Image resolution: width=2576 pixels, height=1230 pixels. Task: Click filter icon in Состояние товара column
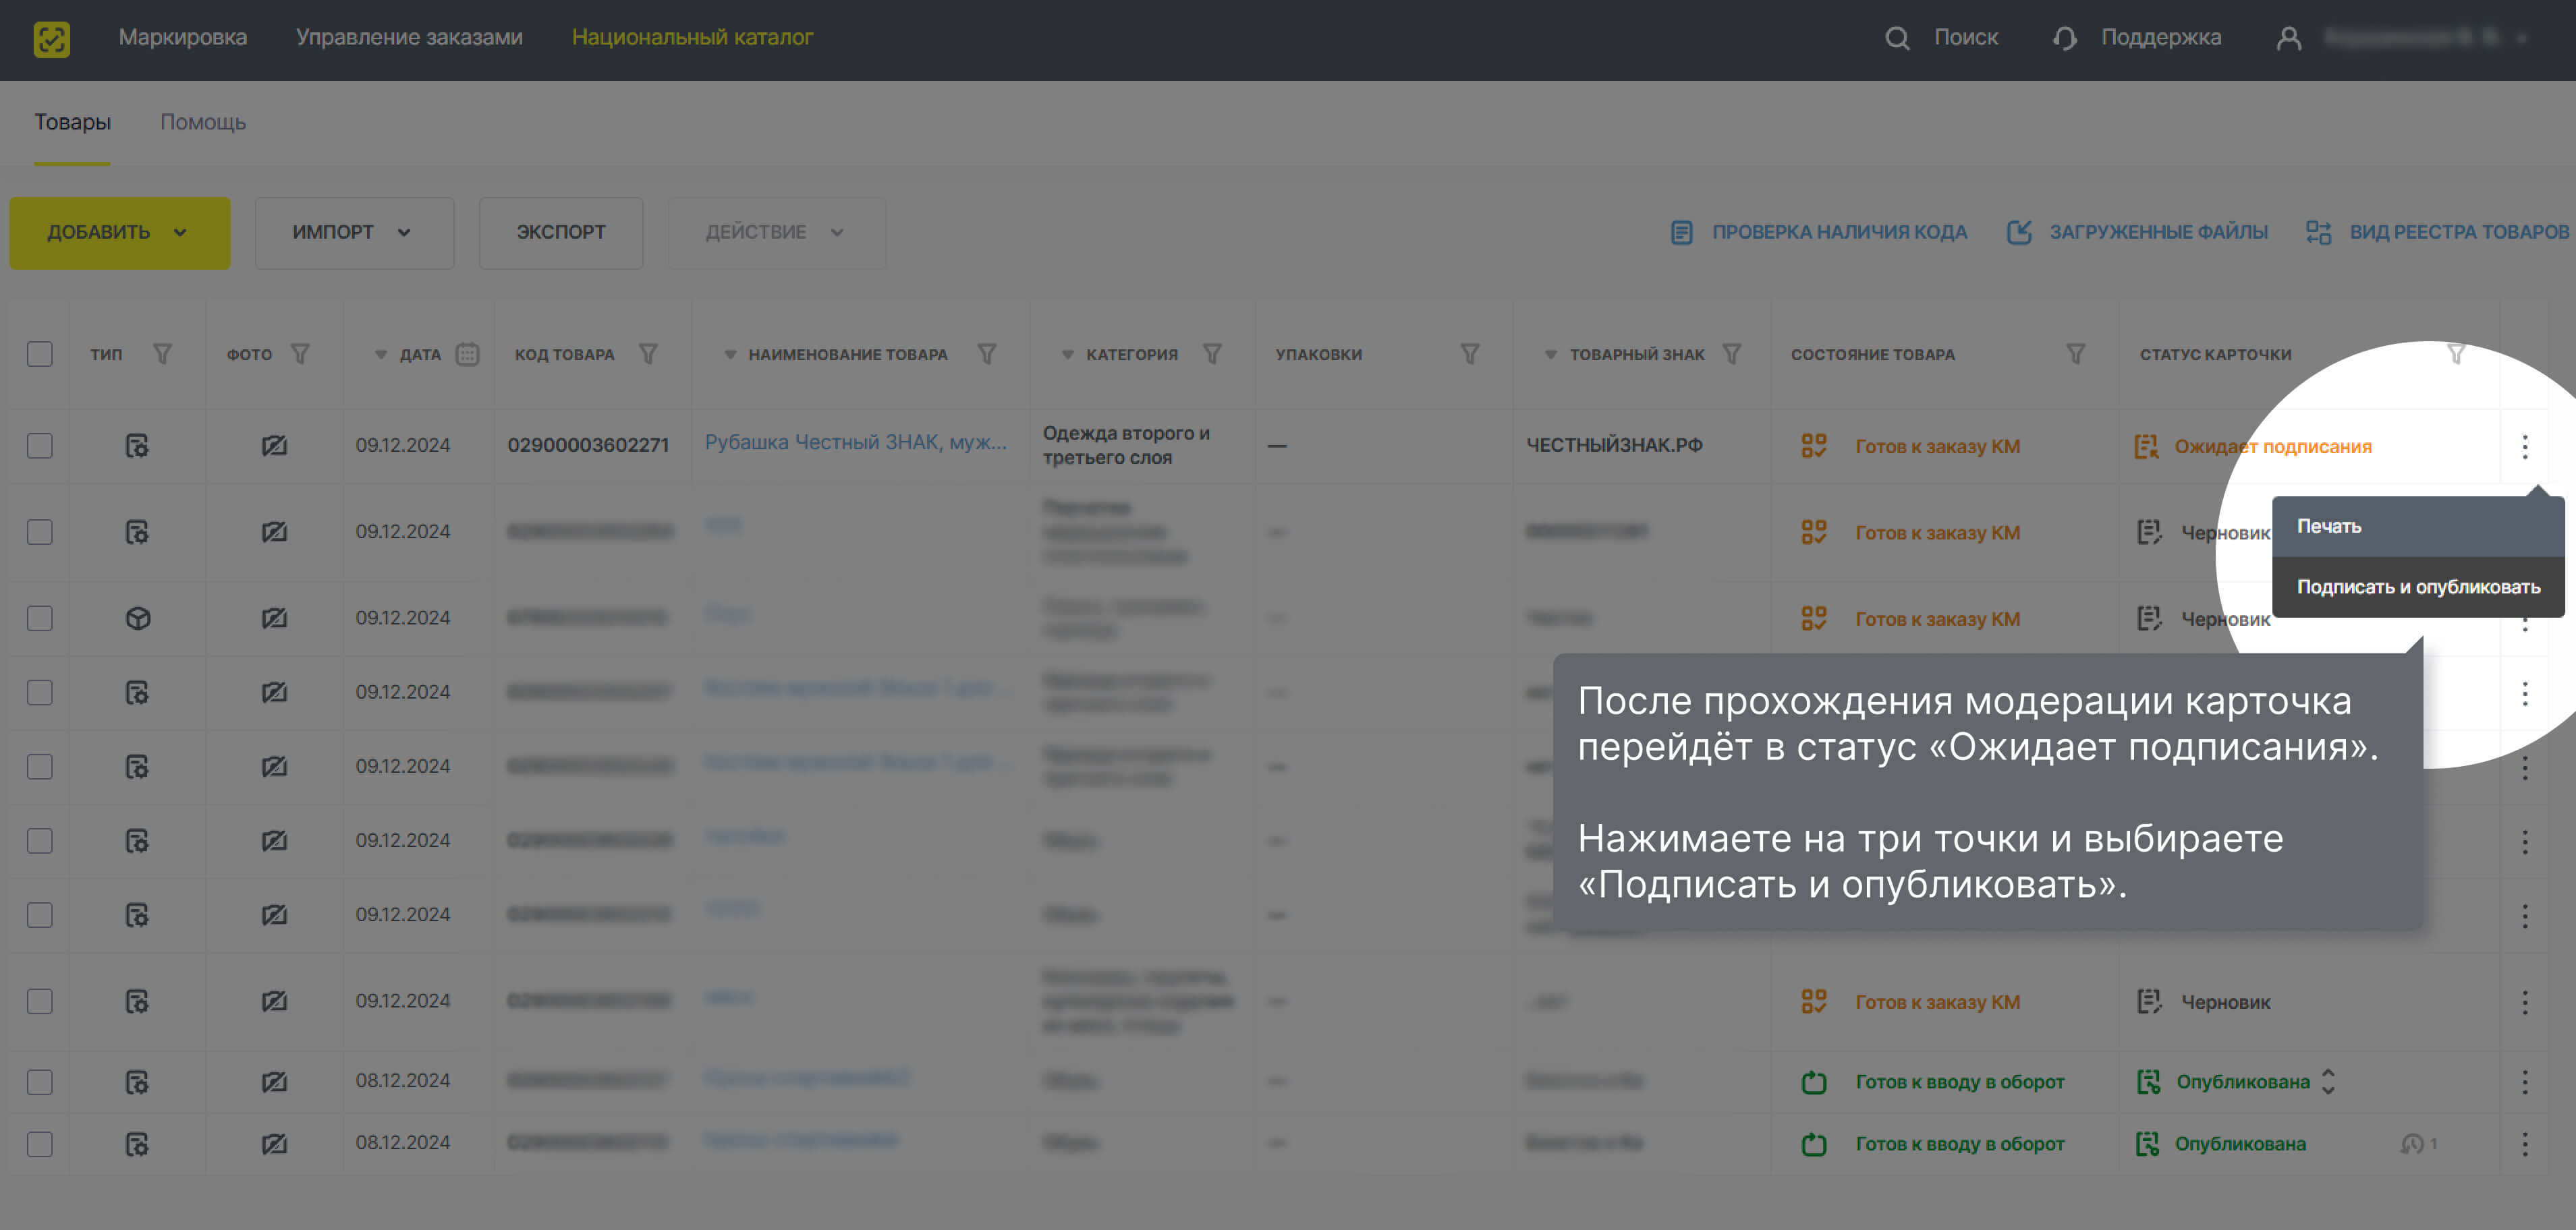pyautogui.click(x=2075, y=354)
